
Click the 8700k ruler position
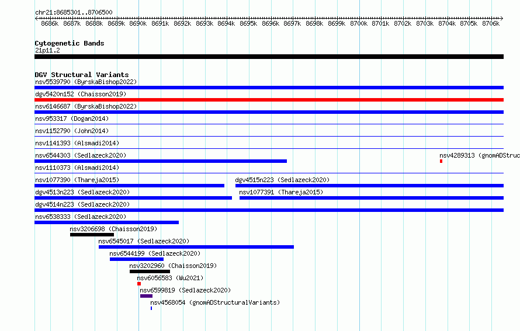[x=359, y=23]
